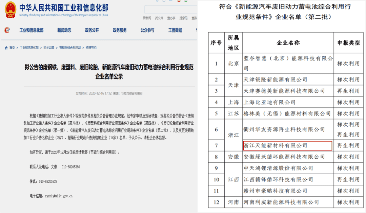
Task: Switch to the 查办事 search tab
Action: coord(171,18)
